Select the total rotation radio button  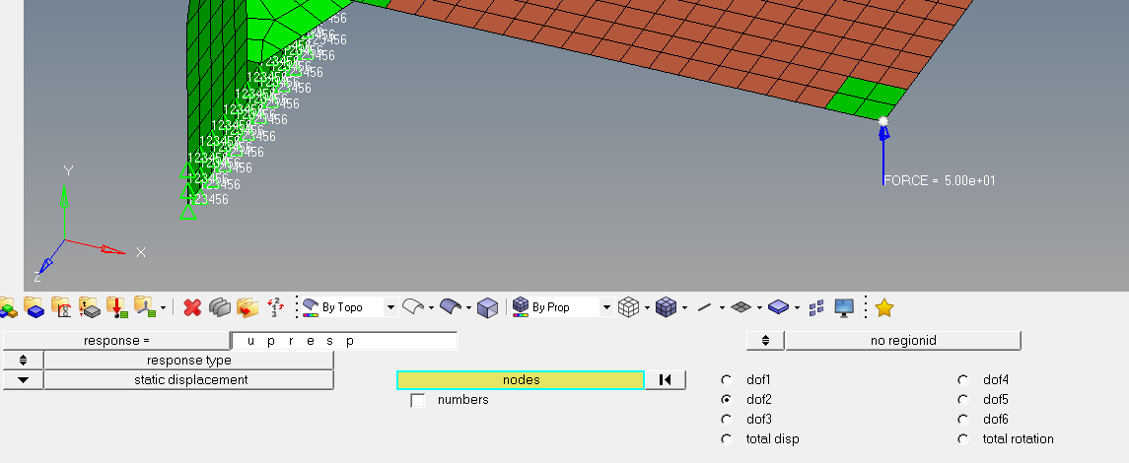point(962,438)
